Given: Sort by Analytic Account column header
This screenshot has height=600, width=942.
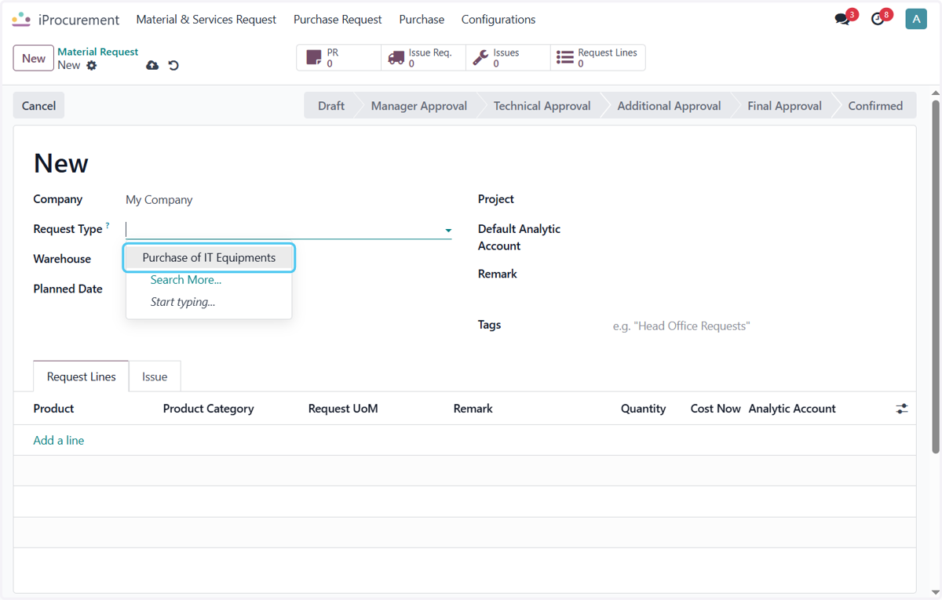Looking at the screenshot, I should [x=792, y=409].
